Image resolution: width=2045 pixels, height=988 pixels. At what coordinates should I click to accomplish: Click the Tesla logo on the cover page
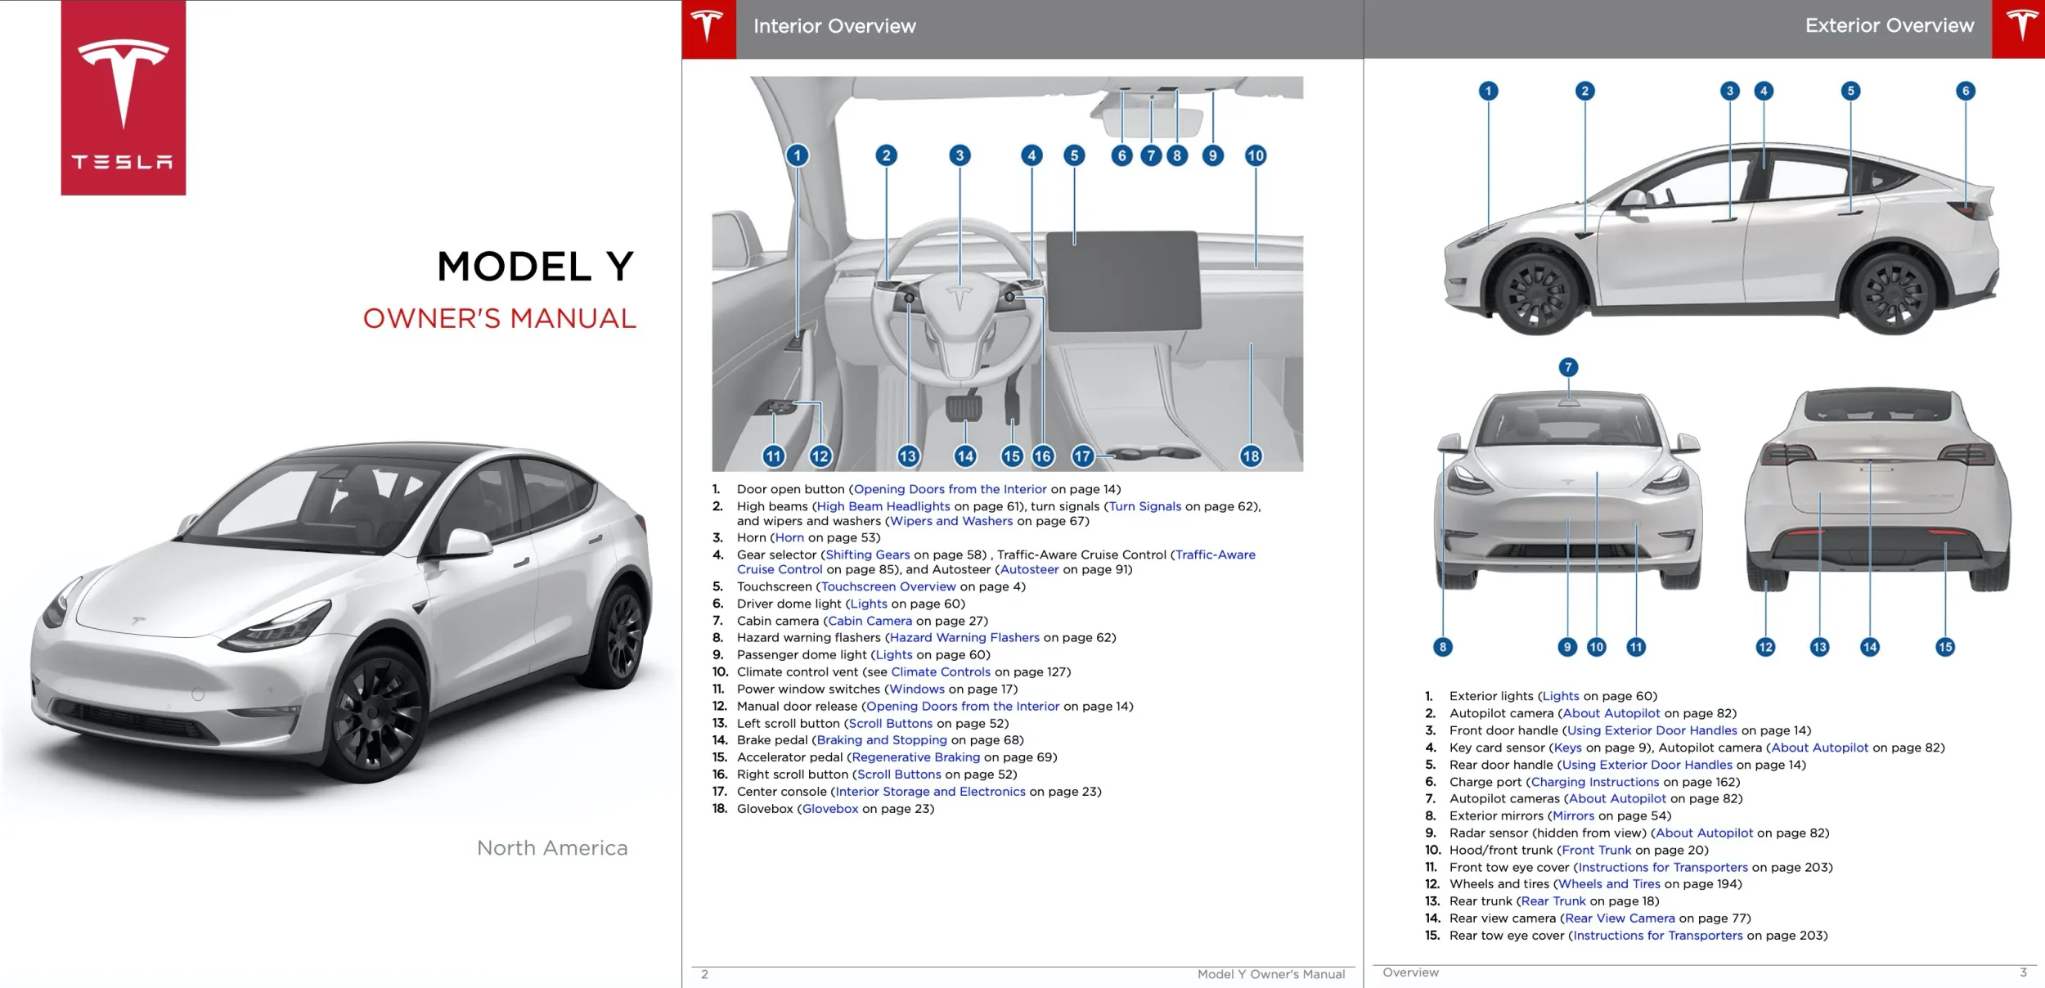click(x=123, y=98)
